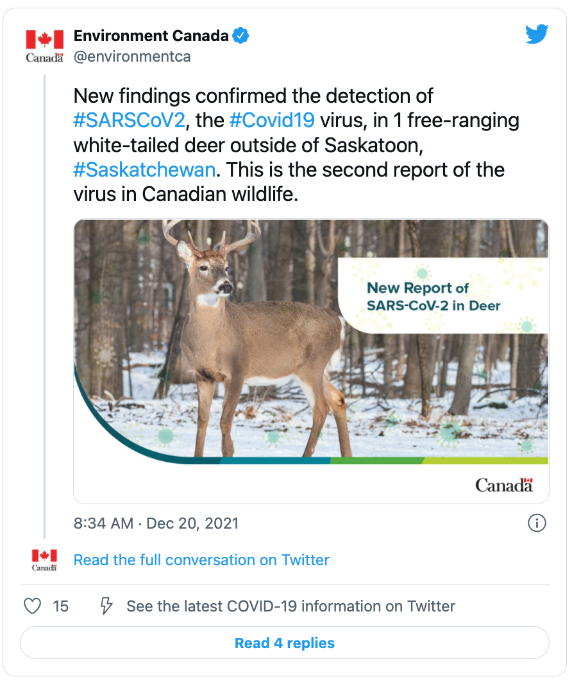The width and height of the screenshot is (572, 686).
Task: Click Read the full conversation on Twitter
Action: pos(201,560)
